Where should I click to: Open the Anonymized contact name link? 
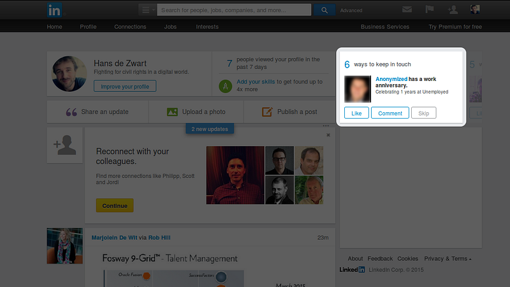[x=391, y=79]
